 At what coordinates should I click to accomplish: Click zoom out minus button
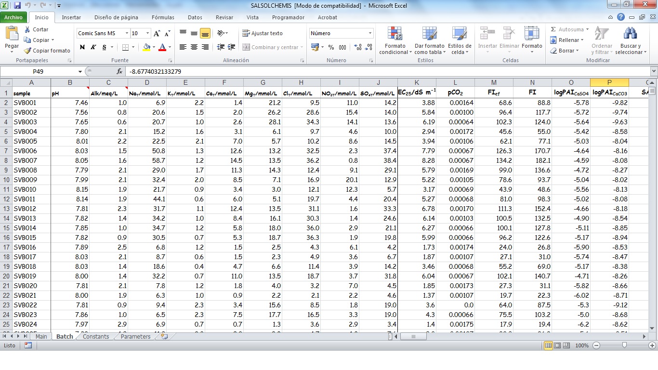coord(596,345)
